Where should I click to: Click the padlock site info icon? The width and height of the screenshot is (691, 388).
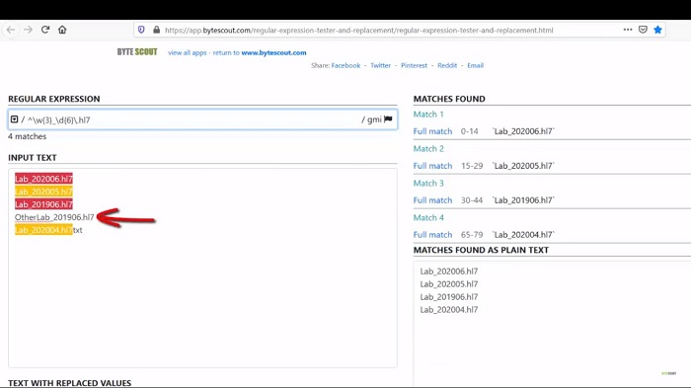[x=156, y=30]
